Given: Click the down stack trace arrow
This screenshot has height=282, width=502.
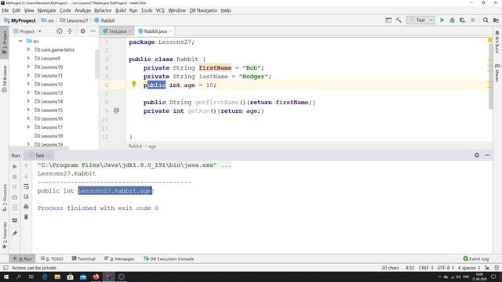Looking at the screenshot, I should coord(26,176).
